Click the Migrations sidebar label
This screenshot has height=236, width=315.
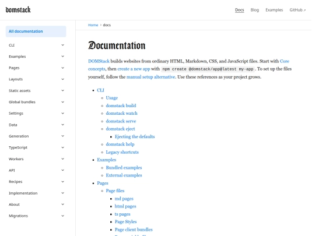tap(18, 216)
